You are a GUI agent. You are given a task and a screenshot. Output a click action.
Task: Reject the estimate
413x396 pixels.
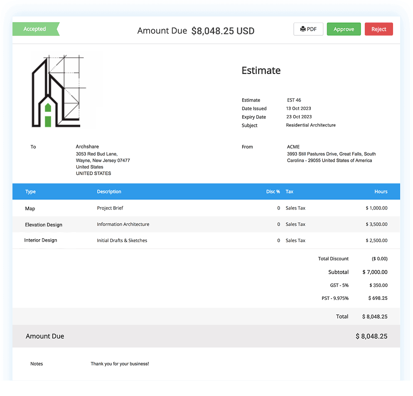[x=379, y=29]
